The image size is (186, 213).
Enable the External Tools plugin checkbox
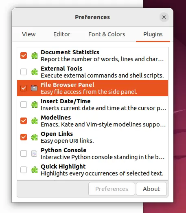(x=24, y=72)
